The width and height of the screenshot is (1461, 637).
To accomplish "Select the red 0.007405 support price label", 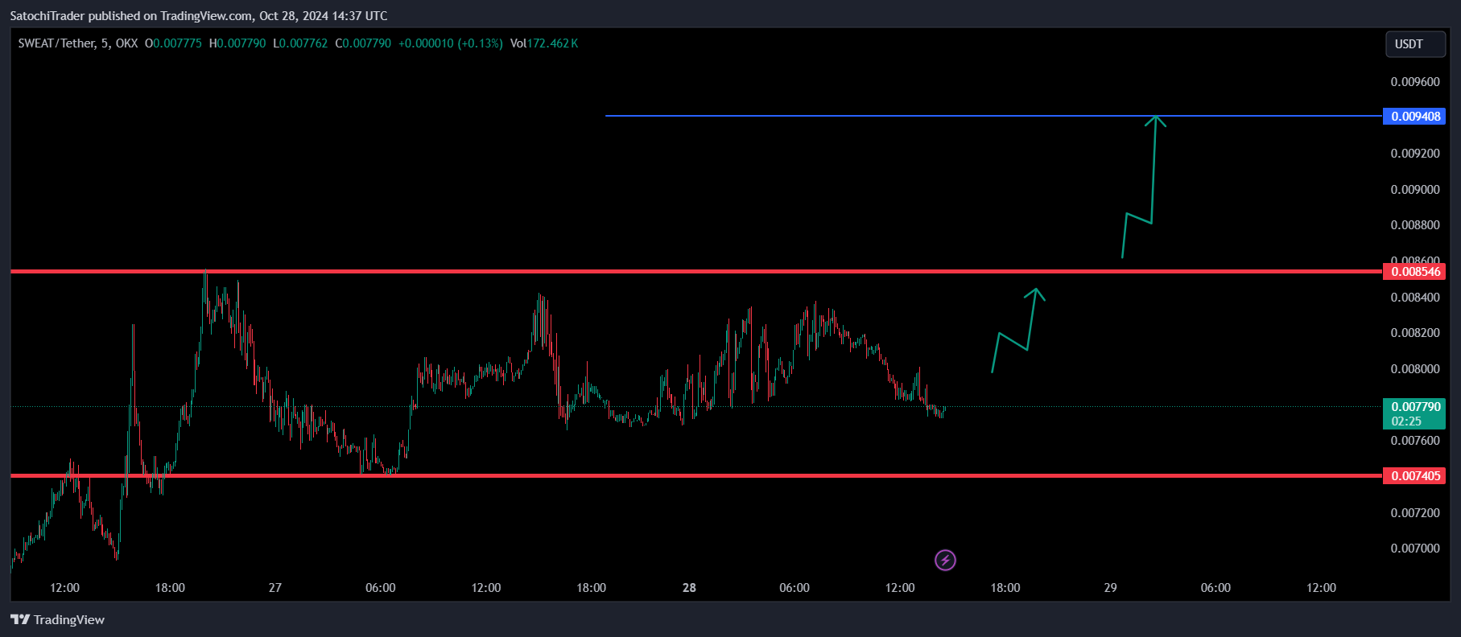I will coord(1414,476).
